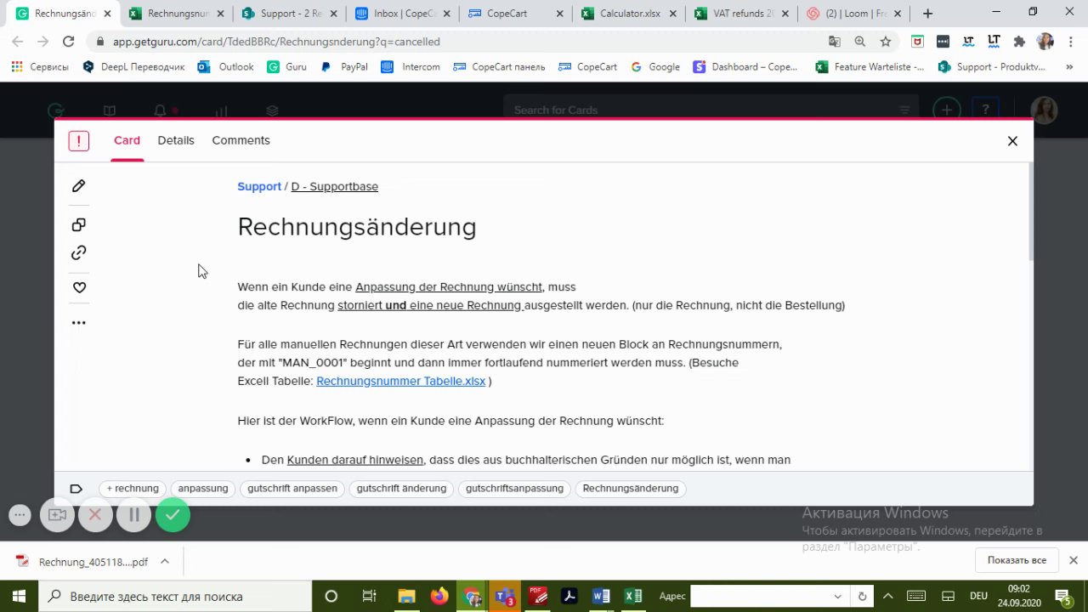Open the D - Supportbase breadcrumb link
This screenshot has height=612, width=1088.
pyautogui.click(x=334, y=186)
